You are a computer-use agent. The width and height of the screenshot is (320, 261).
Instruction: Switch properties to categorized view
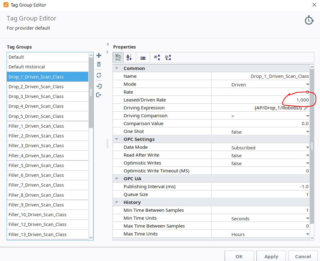coord(118,58)
